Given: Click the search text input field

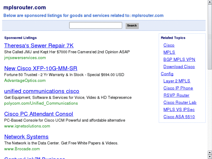Looking at the screenshot, I should (x=96, y=25).
